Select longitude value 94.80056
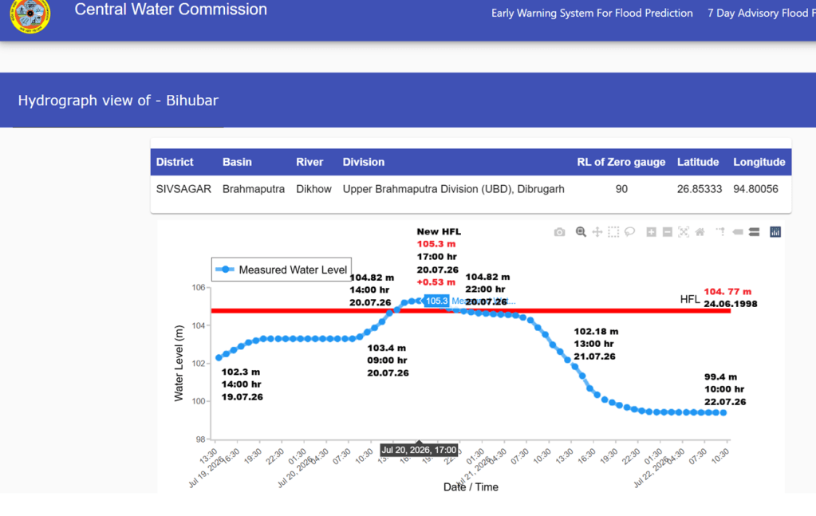This screenshot has width=816, height=516. (x=755, y=189)
